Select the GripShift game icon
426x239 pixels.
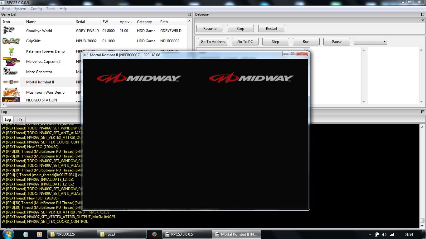11,41
